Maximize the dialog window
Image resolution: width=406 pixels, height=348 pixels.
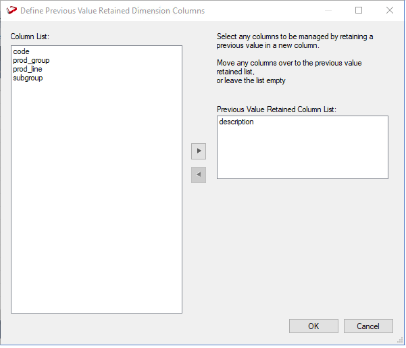[x=359, y=11]
